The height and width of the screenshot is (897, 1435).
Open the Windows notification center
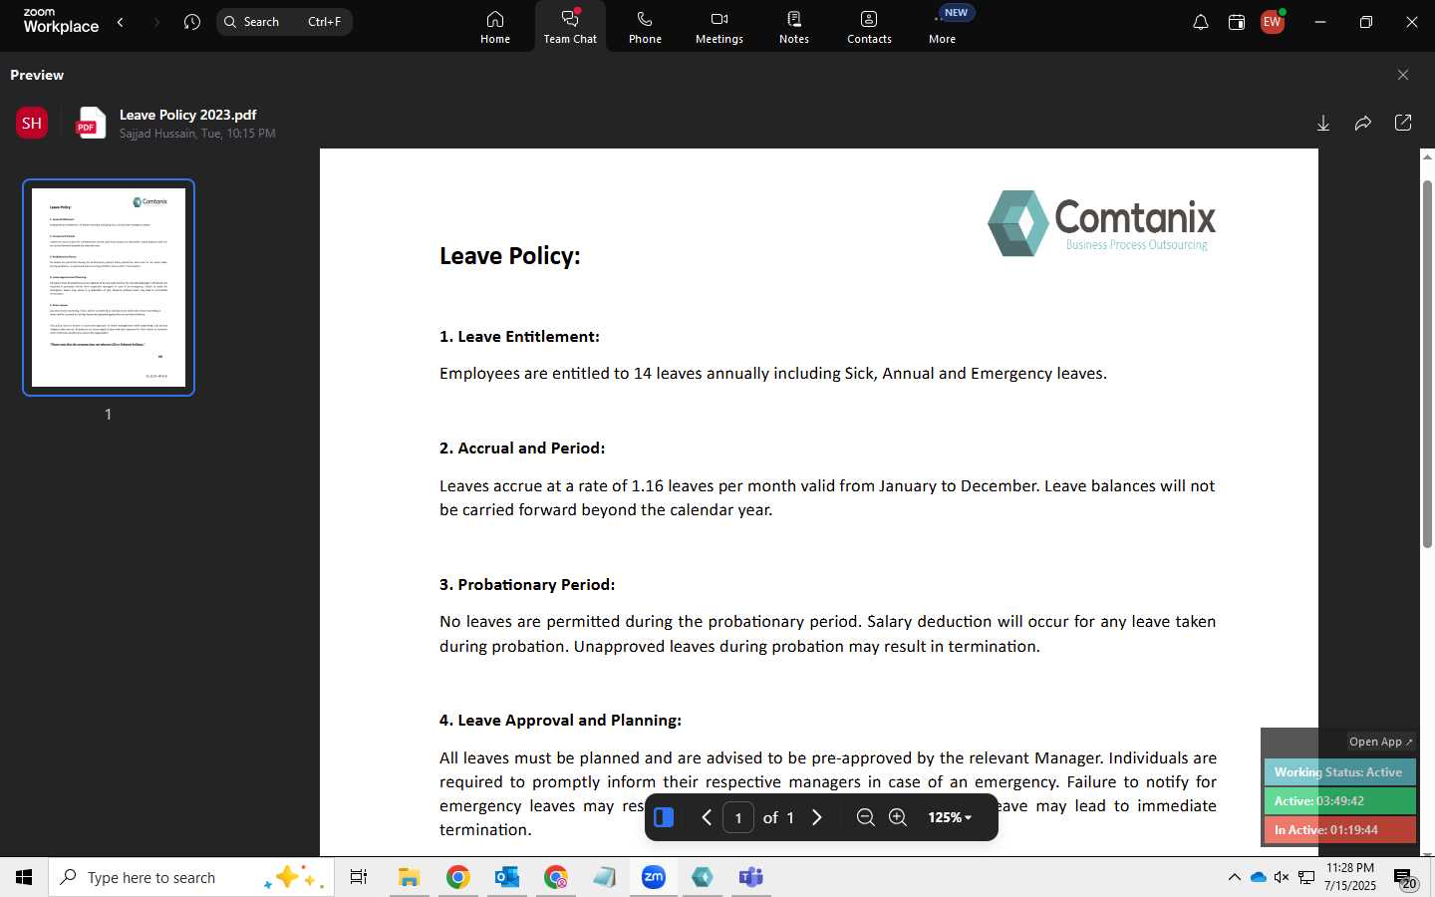tap(1405, 878)
